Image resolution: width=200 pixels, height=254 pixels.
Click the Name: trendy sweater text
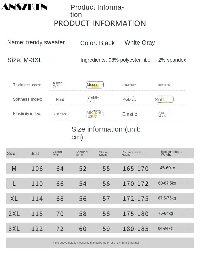point(36,42)
